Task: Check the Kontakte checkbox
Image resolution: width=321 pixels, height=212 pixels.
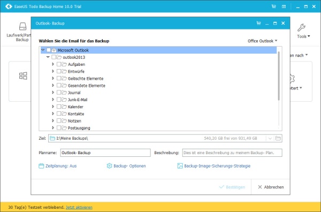Action: pyautogui.click(x=59, y=113)
